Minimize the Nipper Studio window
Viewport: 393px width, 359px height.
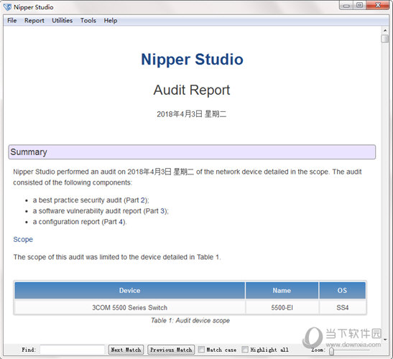coord(346,6)
